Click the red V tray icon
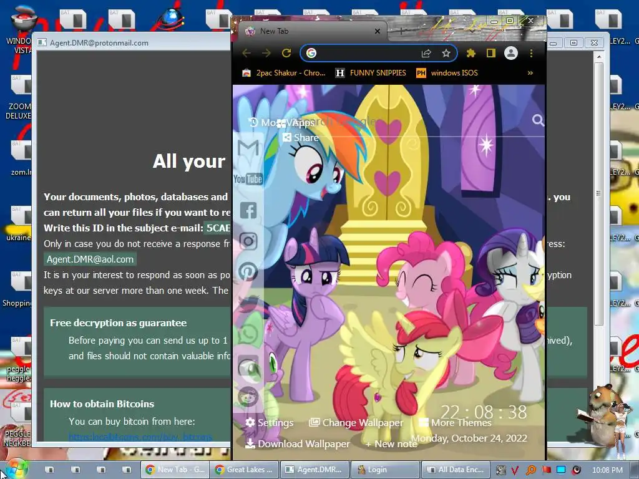 tap(515, 470)
